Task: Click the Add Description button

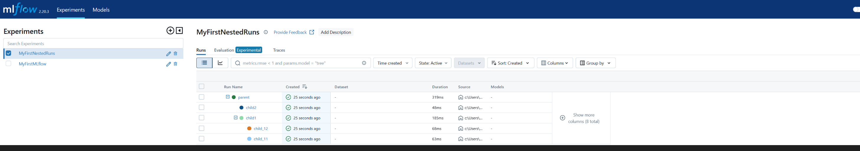Action: click(336, 32)
